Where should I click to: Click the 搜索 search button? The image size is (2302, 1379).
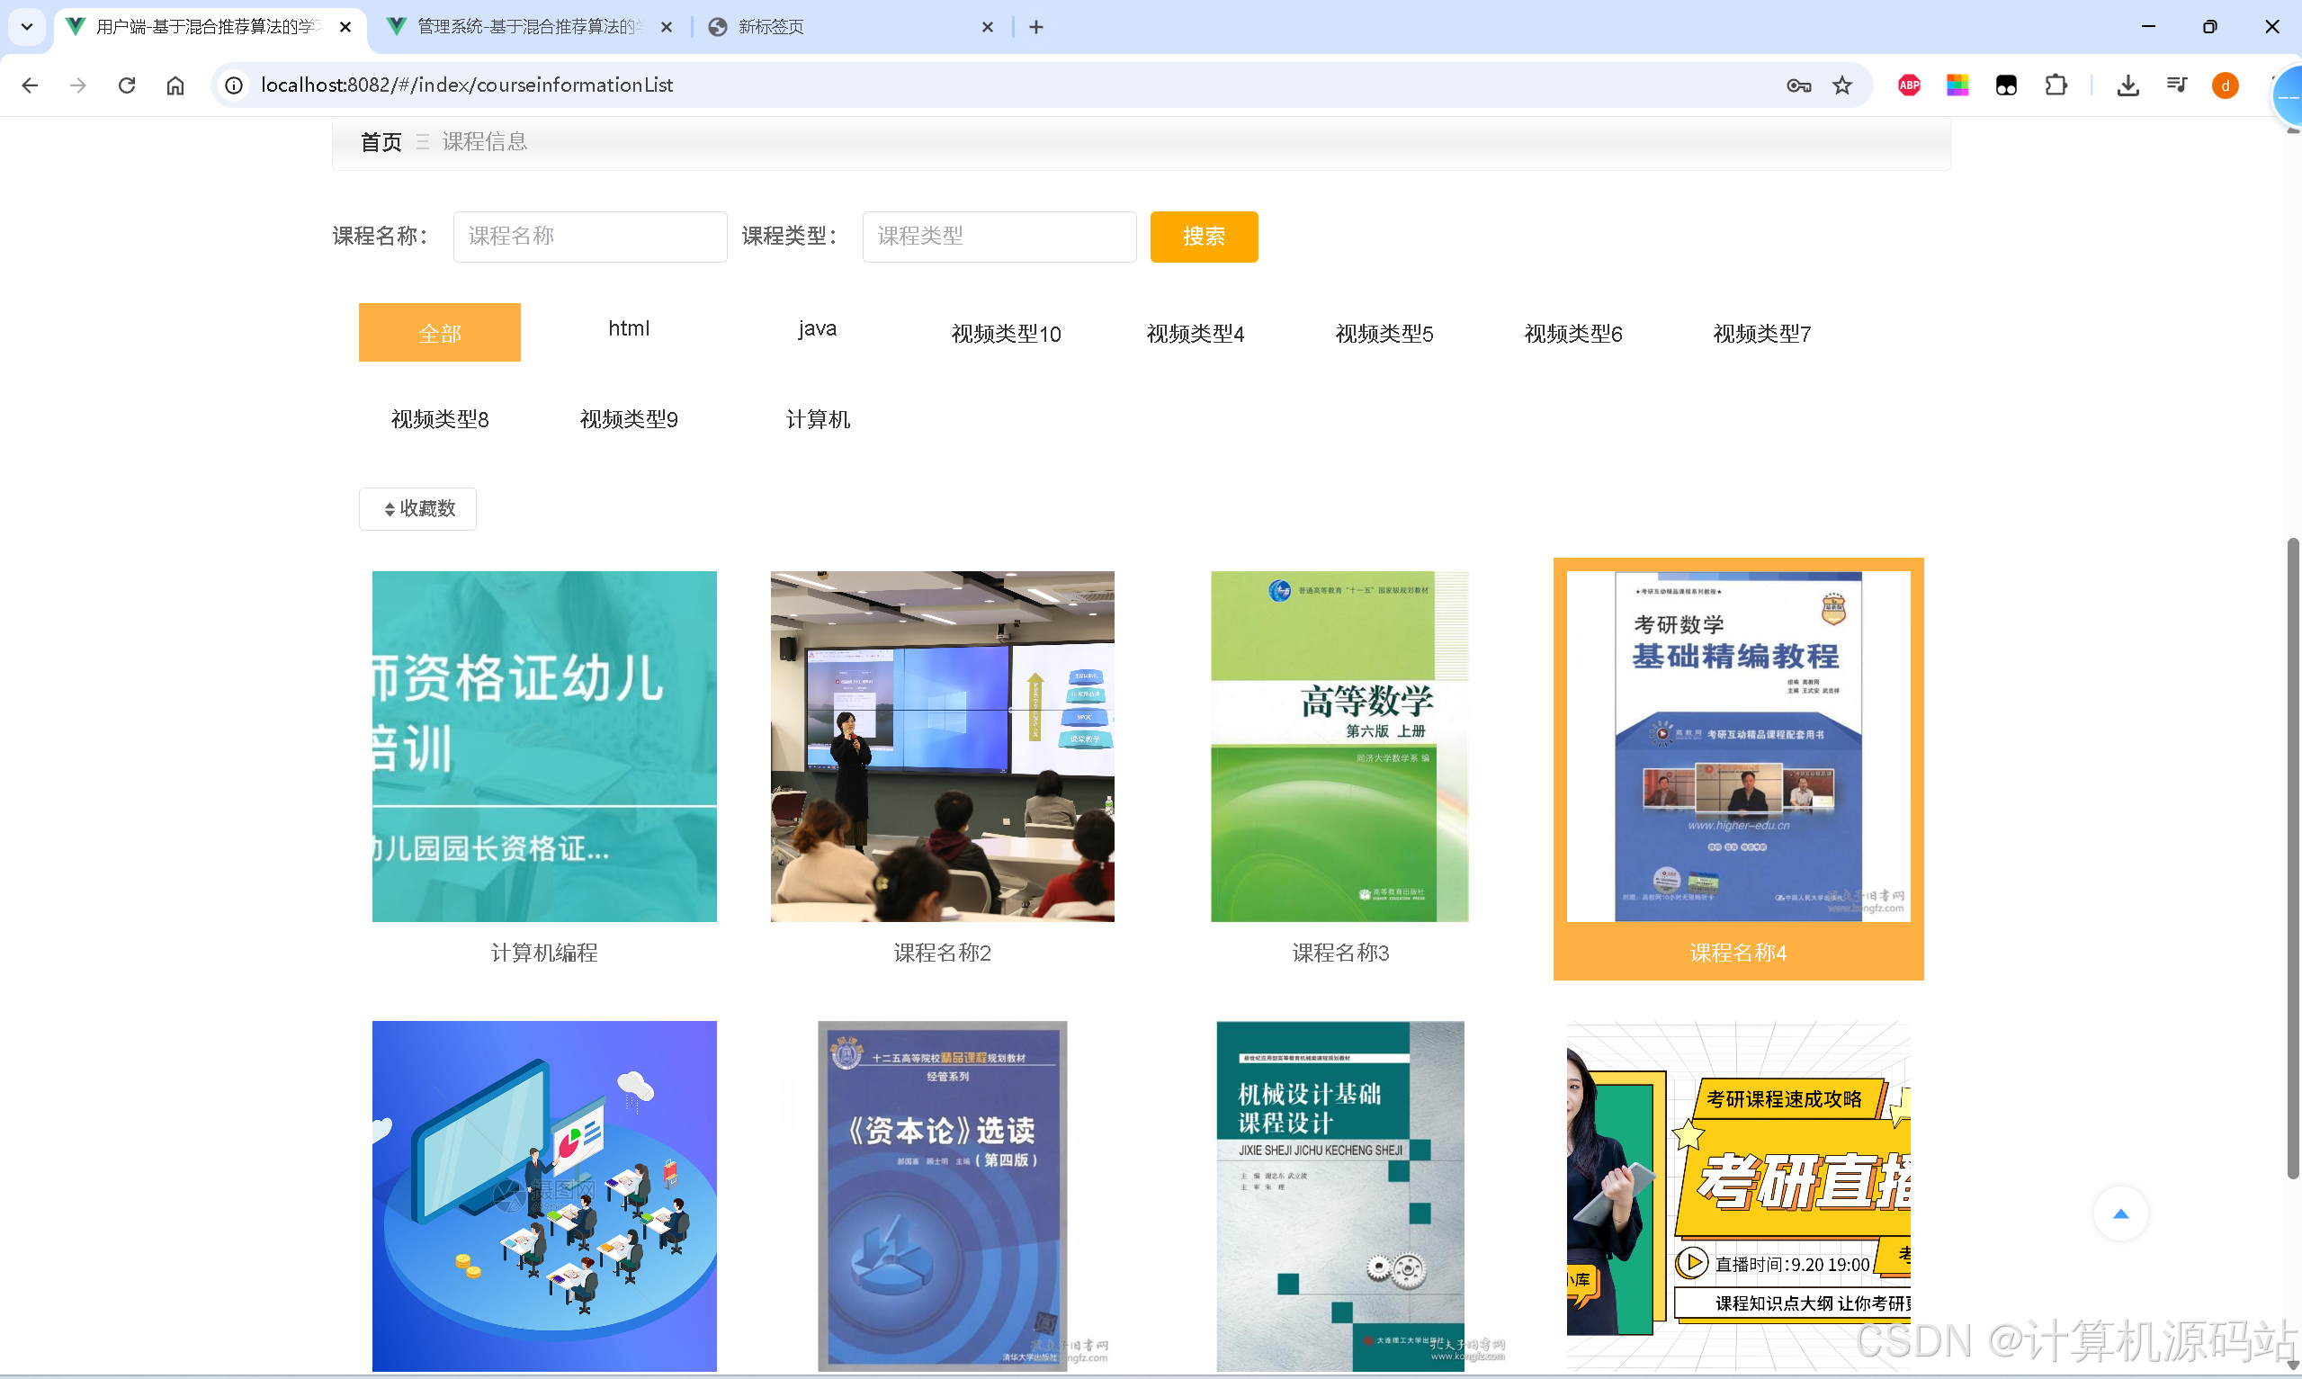tap(1204, 236)
